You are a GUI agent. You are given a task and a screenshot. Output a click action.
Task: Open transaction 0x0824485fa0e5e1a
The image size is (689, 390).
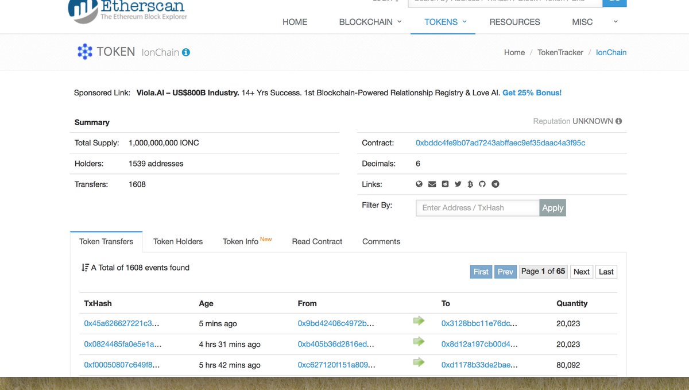(x=123, y=344)
